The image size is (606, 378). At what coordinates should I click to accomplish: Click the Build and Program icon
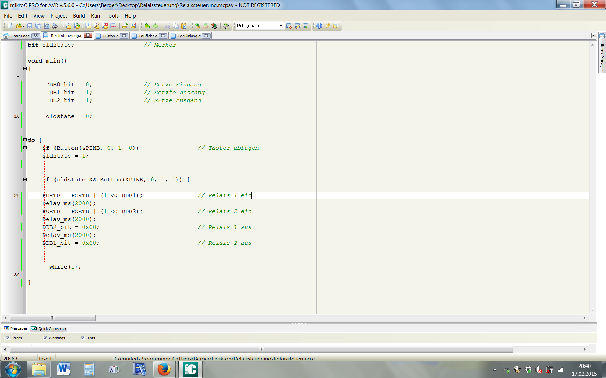(x=214, y=26)
